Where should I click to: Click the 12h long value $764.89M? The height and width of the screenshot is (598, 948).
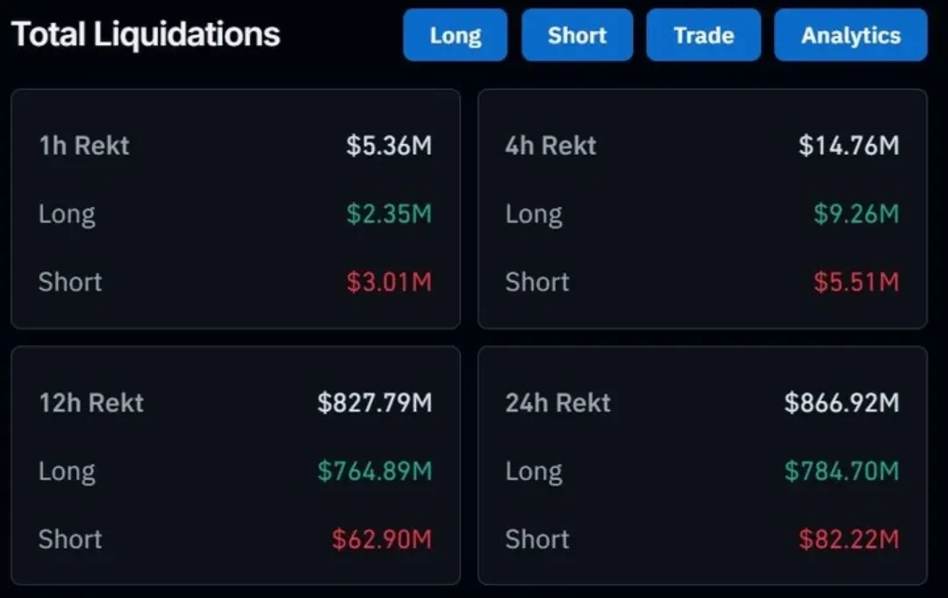tap(375, 472)
